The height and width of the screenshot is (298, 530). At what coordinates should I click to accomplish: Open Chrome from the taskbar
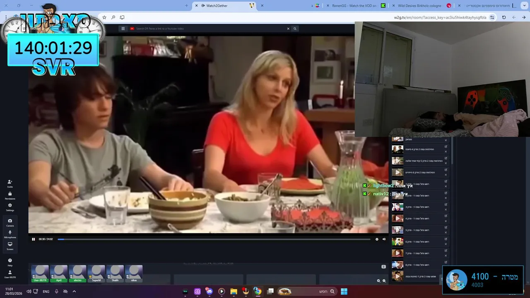(258, 291)
